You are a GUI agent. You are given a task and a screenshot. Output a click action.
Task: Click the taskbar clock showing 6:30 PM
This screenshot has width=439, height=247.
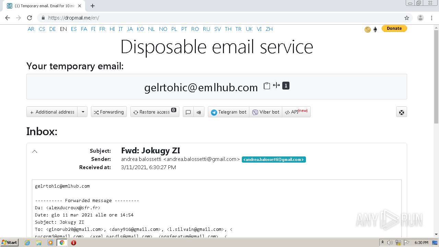tap(421, 243)
